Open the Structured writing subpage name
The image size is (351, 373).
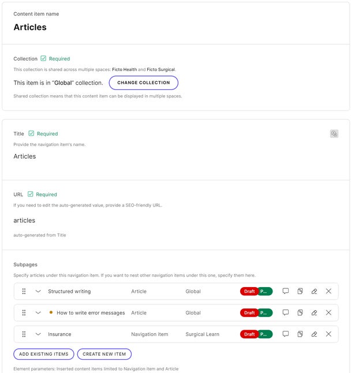(x=69, y=291)
